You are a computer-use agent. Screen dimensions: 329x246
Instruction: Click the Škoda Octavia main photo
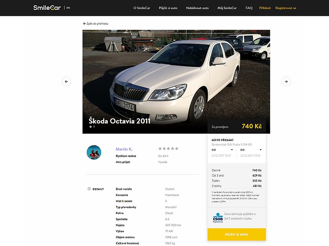coord(176,82)
